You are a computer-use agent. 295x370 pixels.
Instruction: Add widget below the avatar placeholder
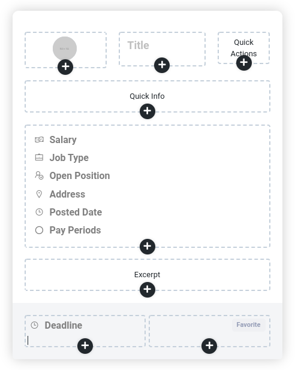pos(65,67)
